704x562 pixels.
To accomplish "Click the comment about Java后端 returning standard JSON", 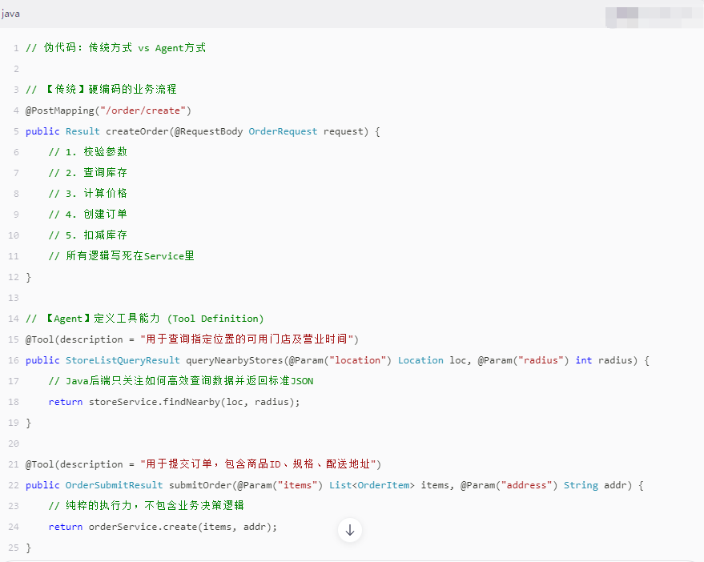I will 181,381.
